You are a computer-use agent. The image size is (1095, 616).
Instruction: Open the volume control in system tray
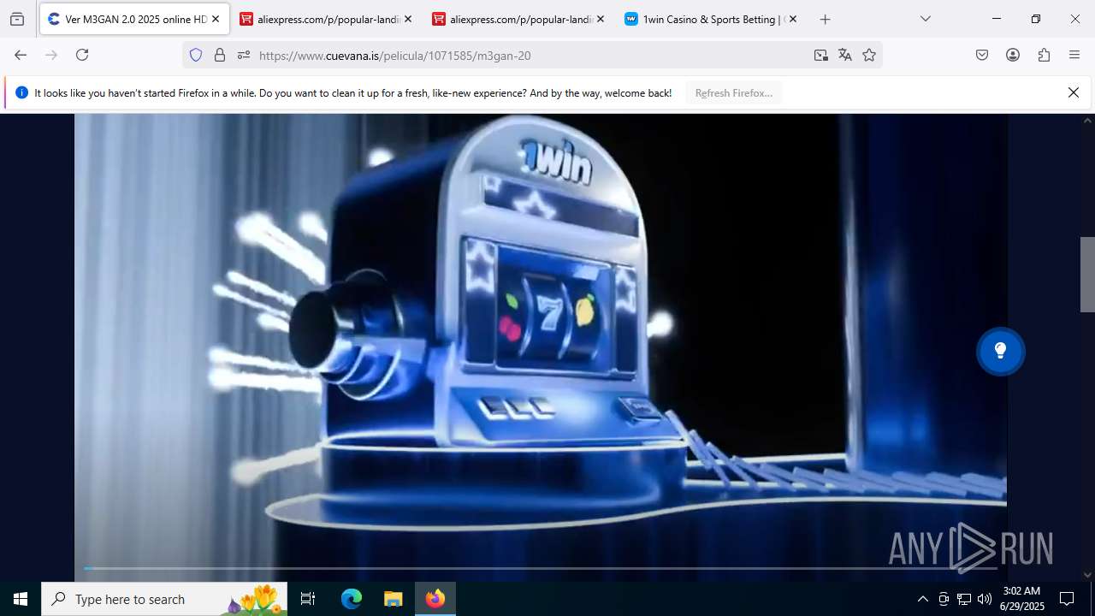(x=985, y=599)
